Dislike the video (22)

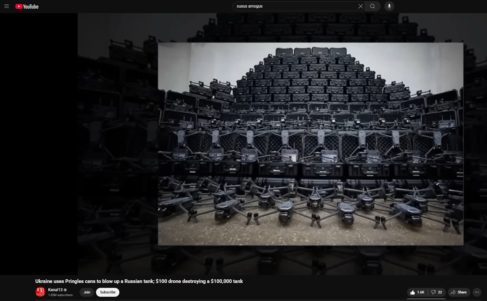click(437, 292)
